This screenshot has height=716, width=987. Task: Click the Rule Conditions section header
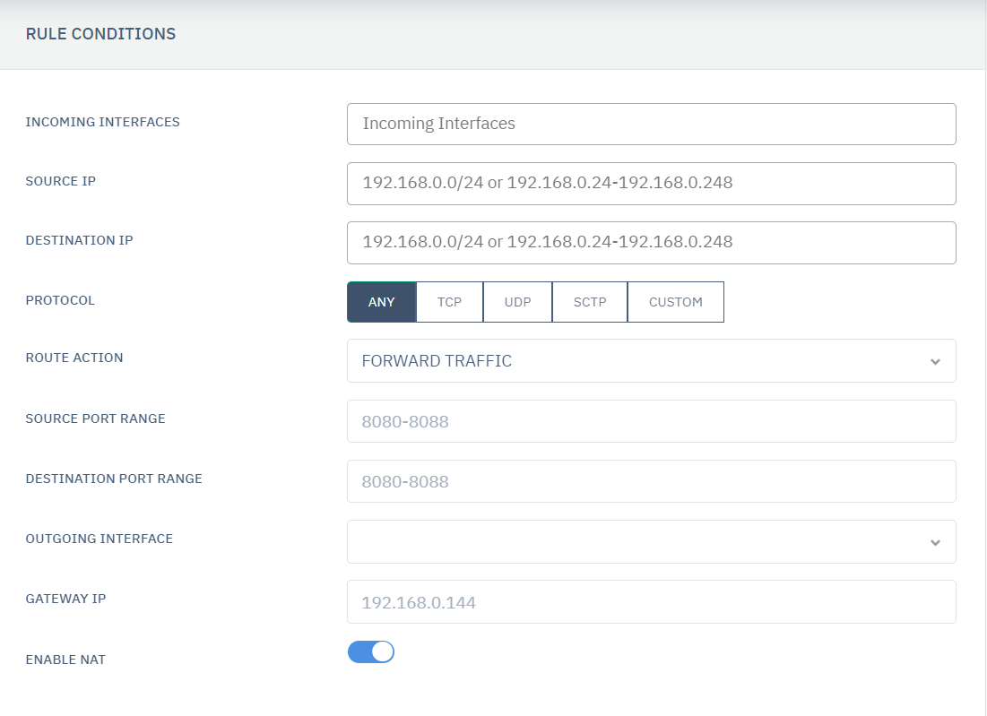point(100,34)
